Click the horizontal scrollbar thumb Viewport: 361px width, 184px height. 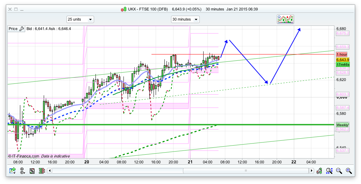(246, 171)
